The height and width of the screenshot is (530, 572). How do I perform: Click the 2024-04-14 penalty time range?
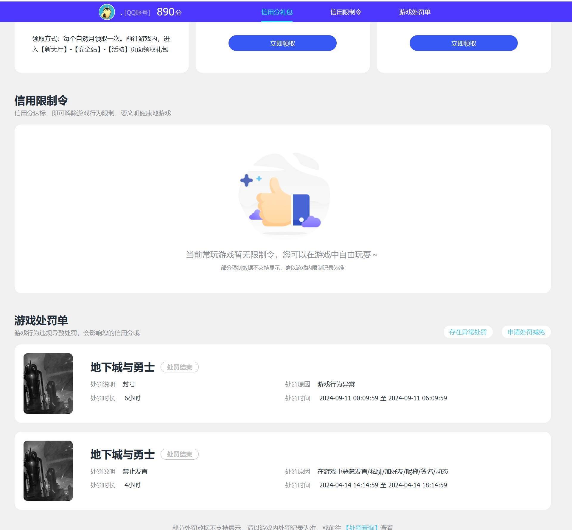point(383,485)
